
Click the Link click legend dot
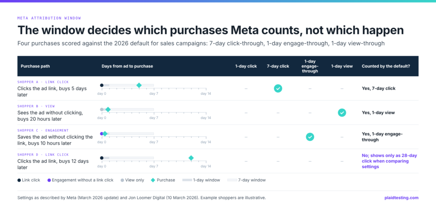(x=19, y=180)
